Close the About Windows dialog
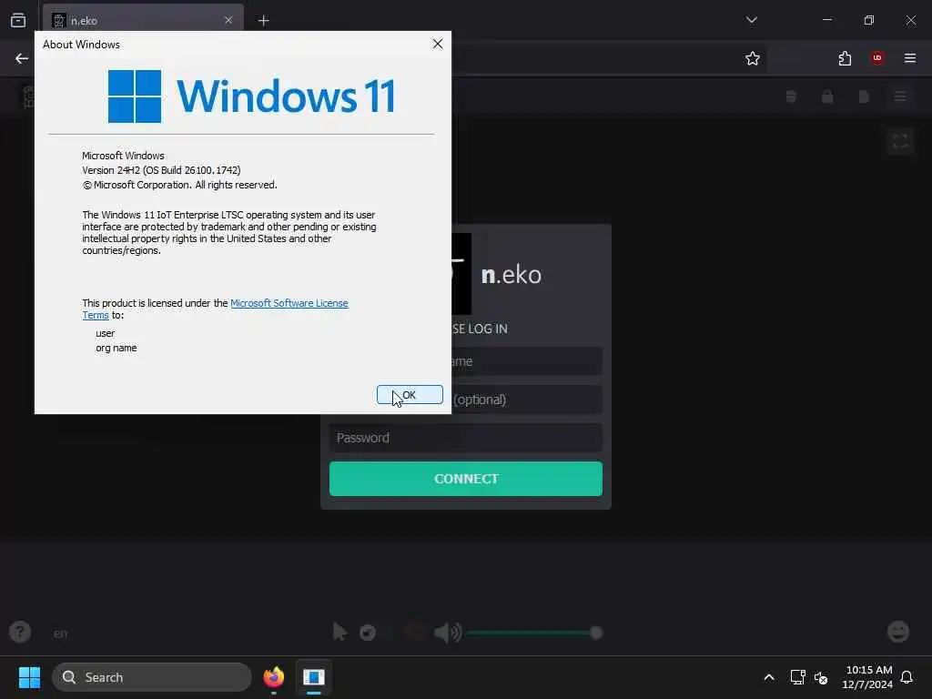This screenshot has width=932, height=699. point(438,44)
